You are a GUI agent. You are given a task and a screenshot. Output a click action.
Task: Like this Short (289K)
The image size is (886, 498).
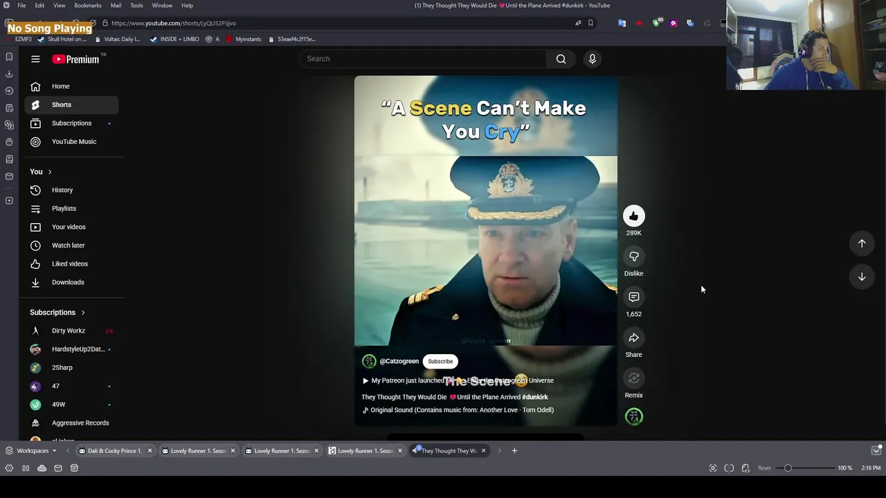coord(633,216)
